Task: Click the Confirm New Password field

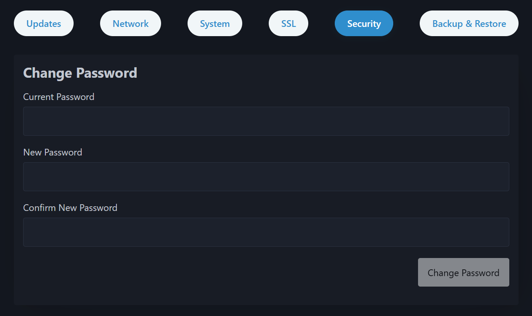Action: pos(266,232)
